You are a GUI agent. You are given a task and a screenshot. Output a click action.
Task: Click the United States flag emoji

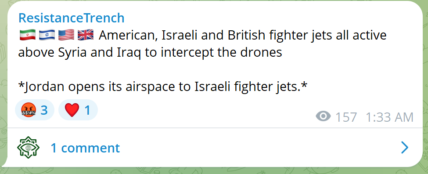point(66,36)
